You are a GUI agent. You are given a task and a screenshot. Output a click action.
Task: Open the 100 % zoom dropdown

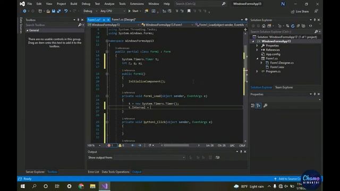[x=94, y=145]
